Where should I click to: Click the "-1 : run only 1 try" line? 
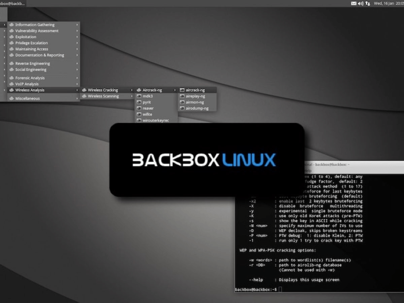(x=306, y=240)
